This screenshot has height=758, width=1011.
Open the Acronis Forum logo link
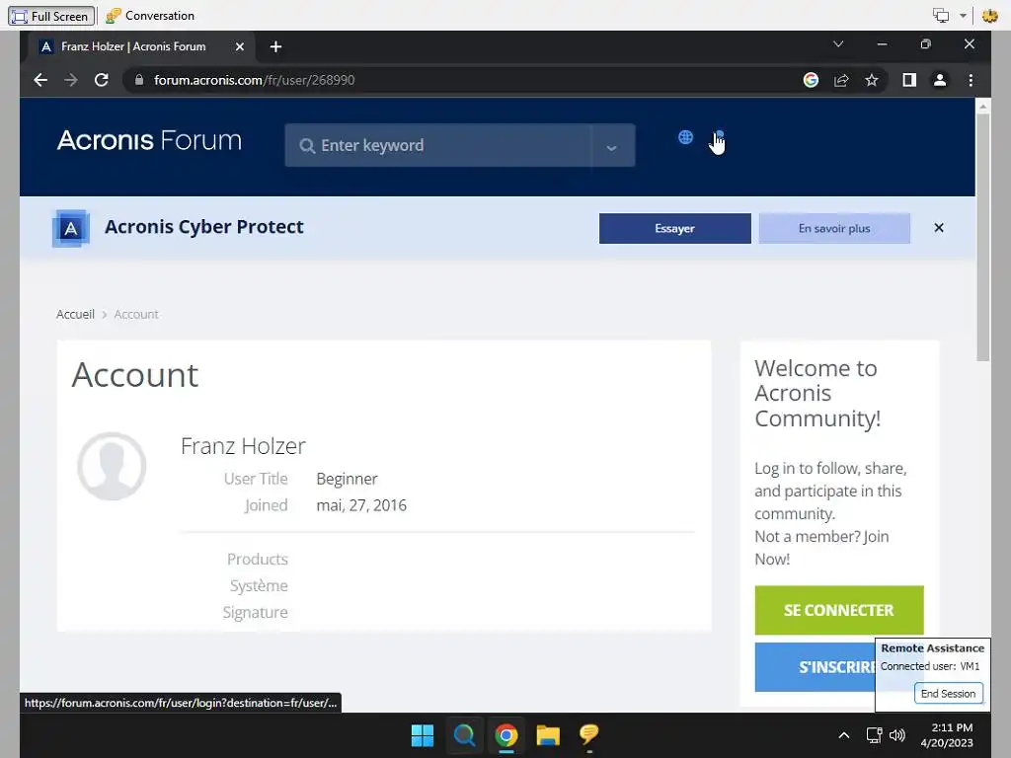click(150, 140)
